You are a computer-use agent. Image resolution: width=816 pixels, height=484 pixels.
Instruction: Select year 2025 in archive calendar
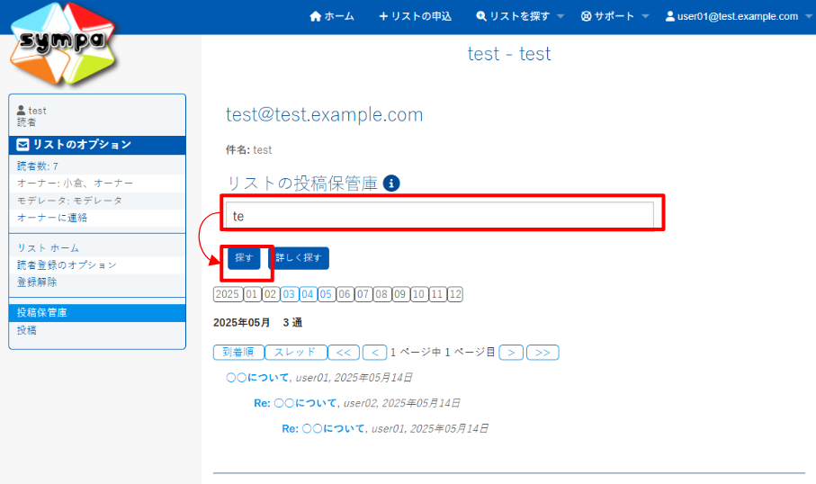228,294
